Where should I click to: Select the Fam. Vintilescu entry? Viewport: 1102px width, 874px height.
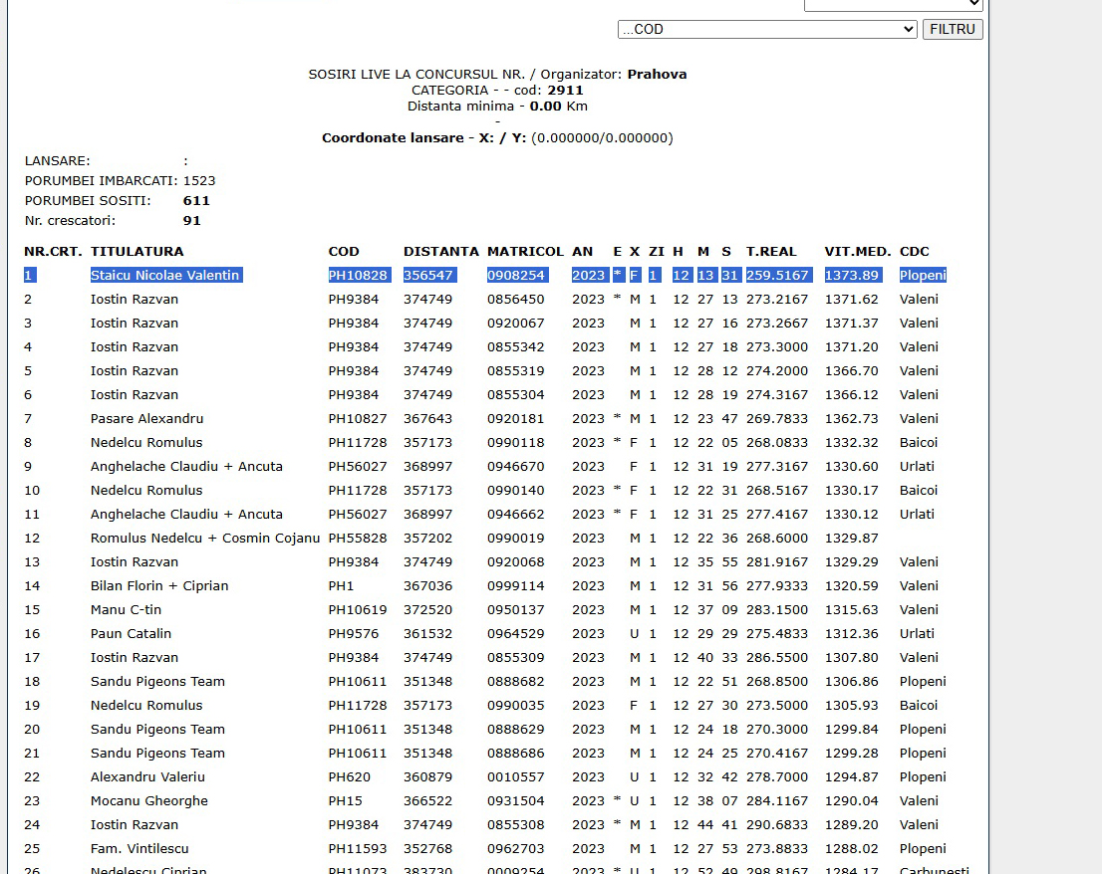(x=140, y=848)
